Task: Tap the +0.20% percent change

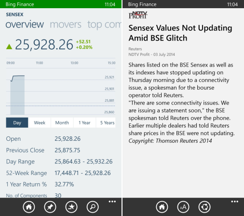Action: [84, 47]
